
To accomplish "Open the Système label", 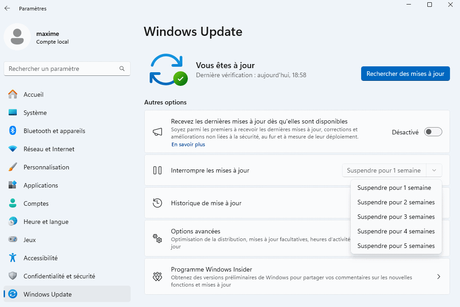I will tap(35, 113).
